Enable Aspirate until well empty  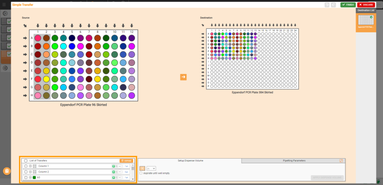pos(141,173)
